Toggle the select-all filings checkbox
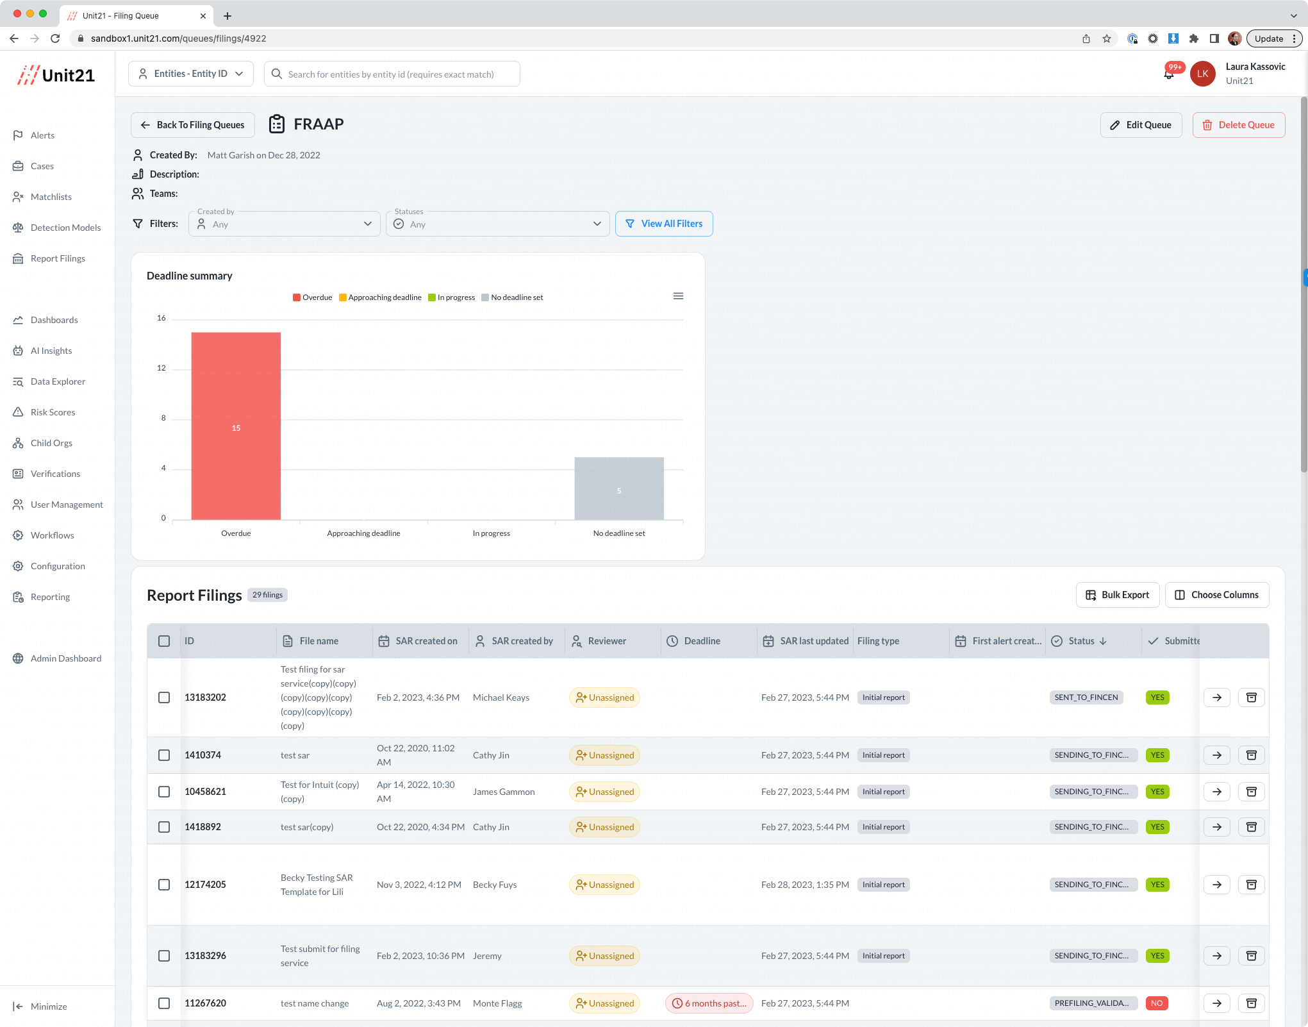Viewport: 1308px width, 1027px height. (x=164, y=641)
